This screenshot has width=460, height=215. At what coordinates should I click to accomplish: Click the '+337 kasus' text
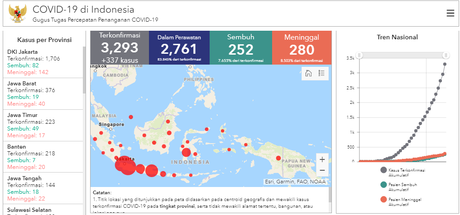point(120,60)
